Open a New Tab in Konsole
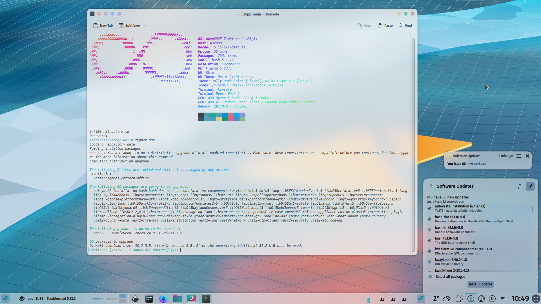The width and height of the screenshot is (541, 304). coord(103,26)
